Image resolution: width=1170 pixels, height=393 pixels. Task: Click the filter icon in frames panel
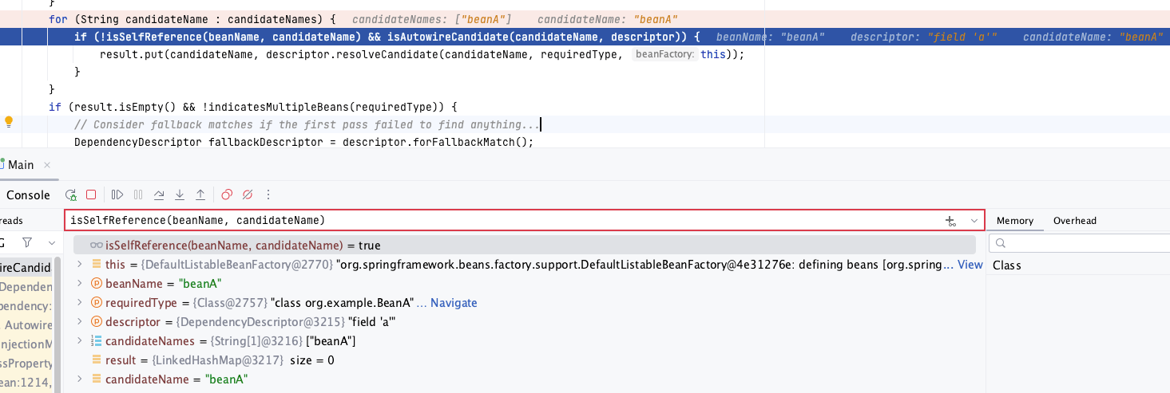pos(27,242)
